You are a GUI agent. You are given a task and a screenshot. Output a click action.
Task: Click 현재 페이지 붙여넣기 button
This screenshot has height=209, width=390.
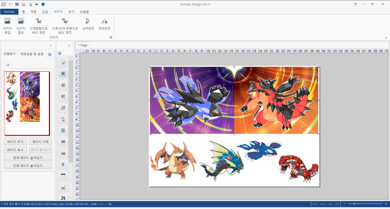pyautogui.click(x=28, y=158)
